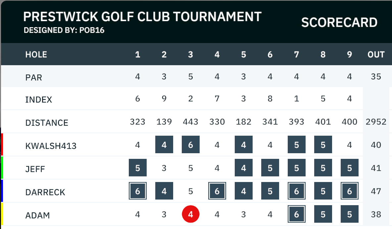This screenshot has height=229, width=392.
Task: Click the red color bar beside KWALSH413
Action: pyautogui.click(x=2, y=145)
